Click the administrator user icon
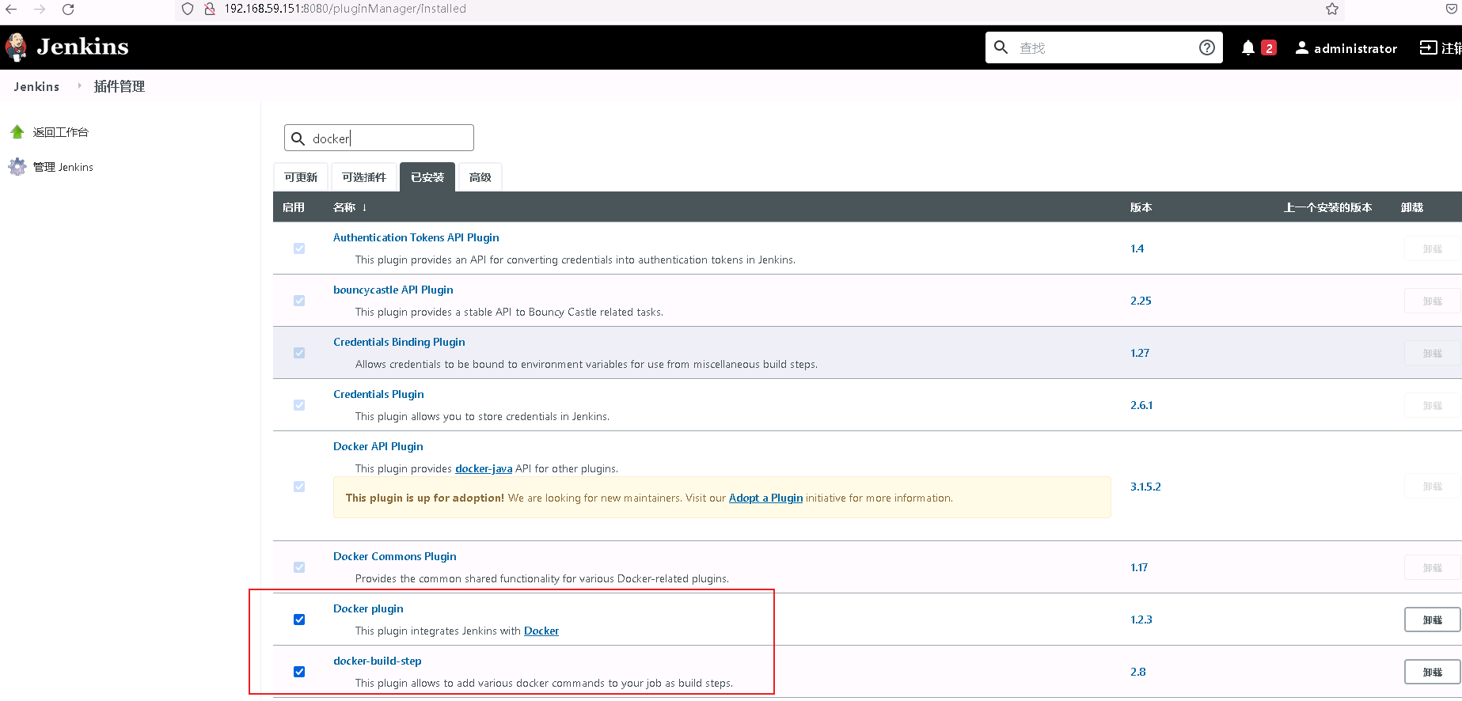The height and width of the screenshot is (701, 1462). point(1301,47)
